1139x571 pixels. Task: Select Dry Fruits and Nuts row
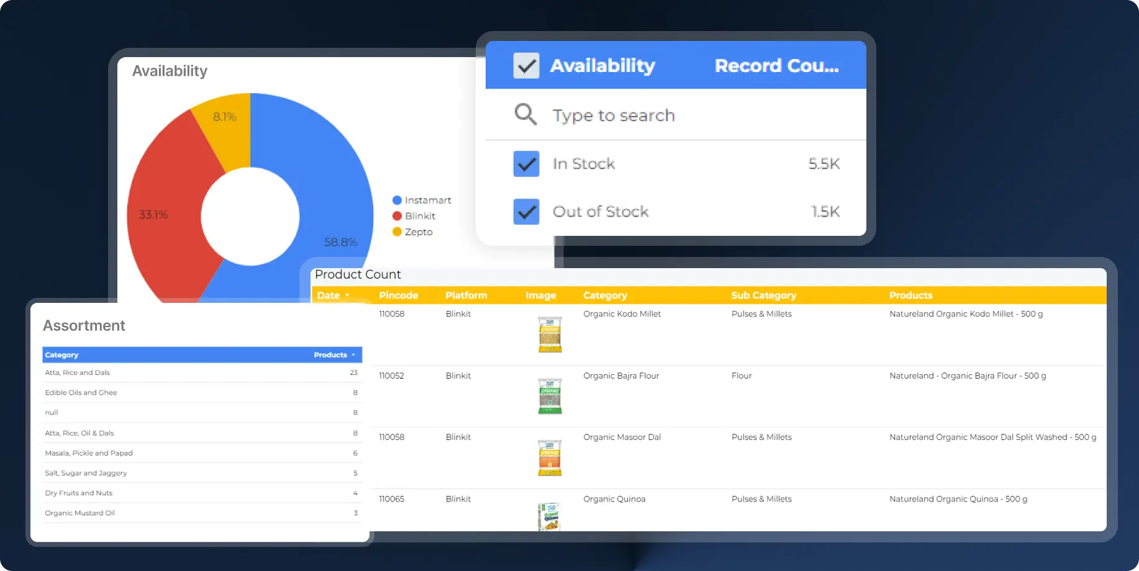pos(202,493)
